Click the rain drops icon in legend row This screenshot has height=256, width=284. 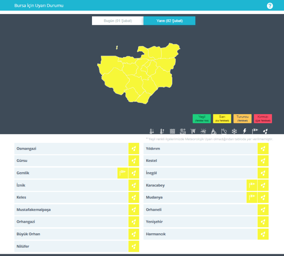[x=265, y=132]
